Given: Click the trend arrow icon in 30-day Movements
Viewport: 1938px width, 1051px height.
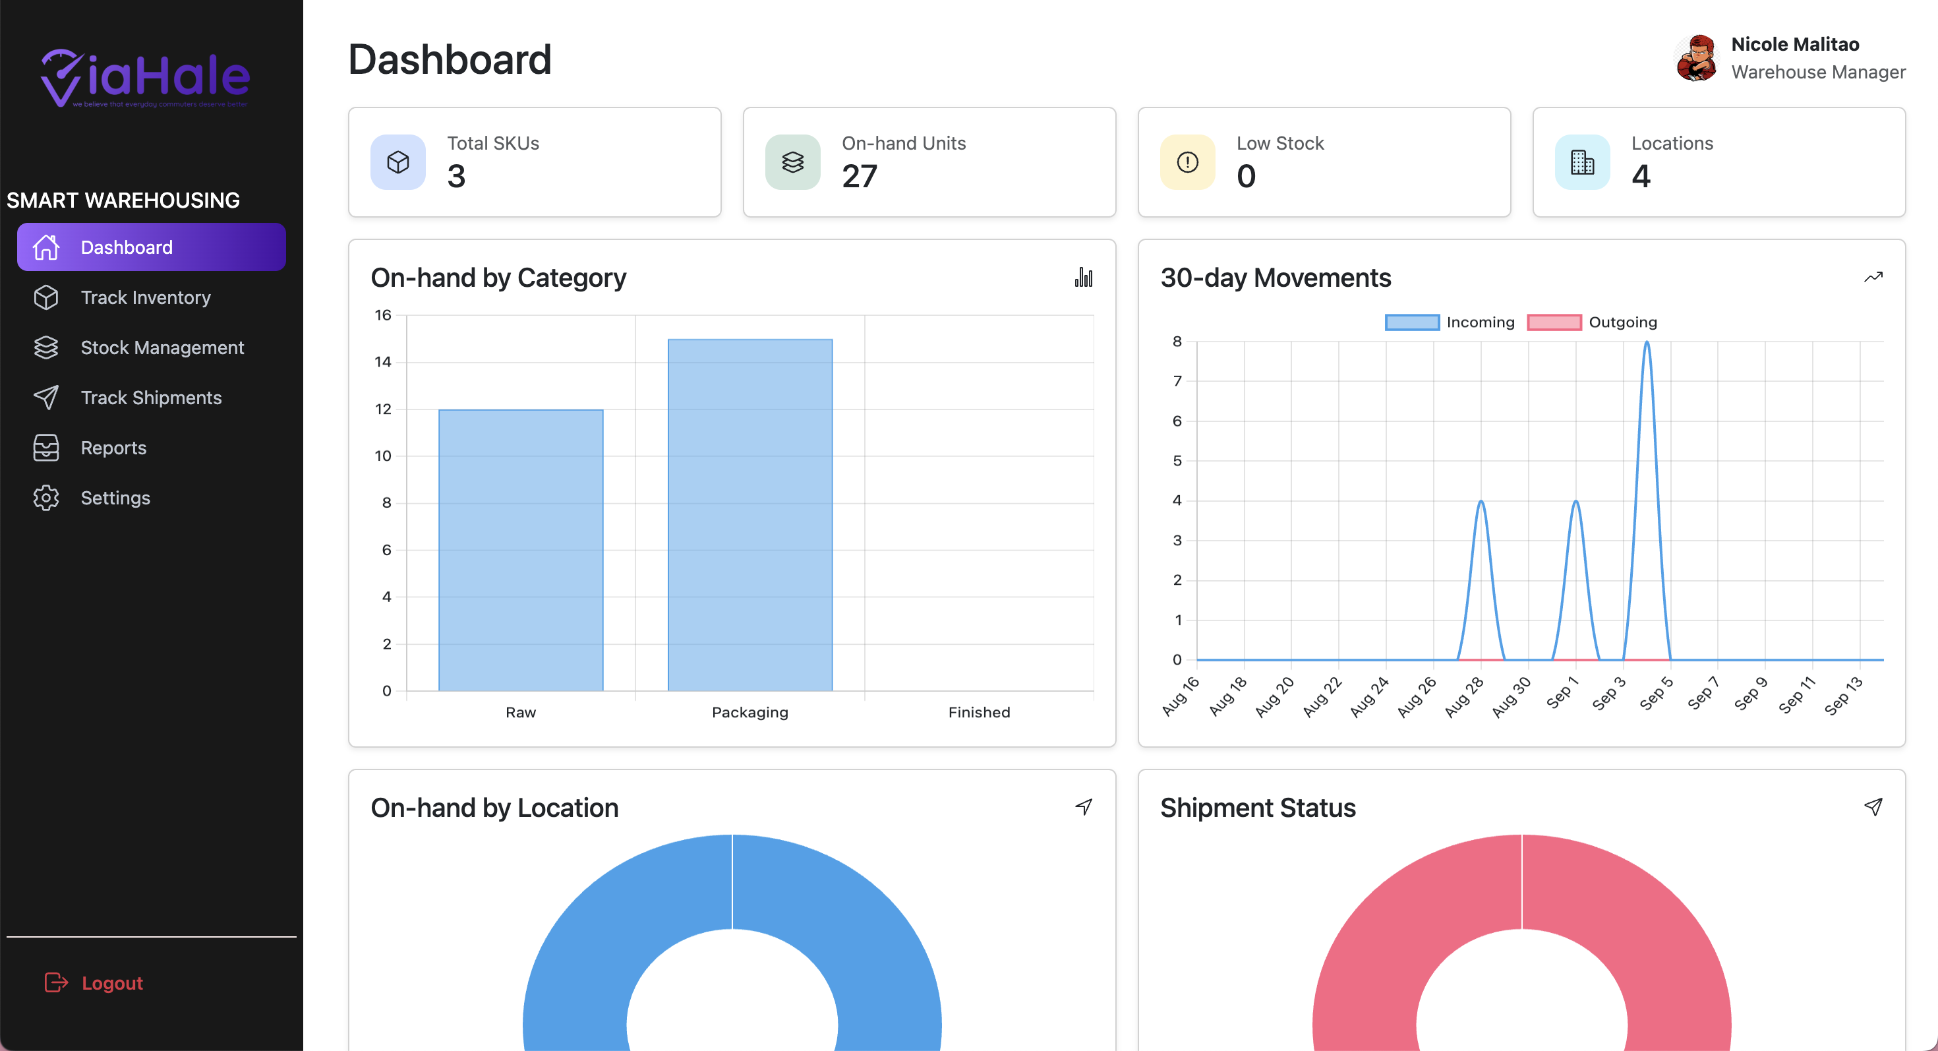Looking at the screenshot, I should (x=1873, y=278).
